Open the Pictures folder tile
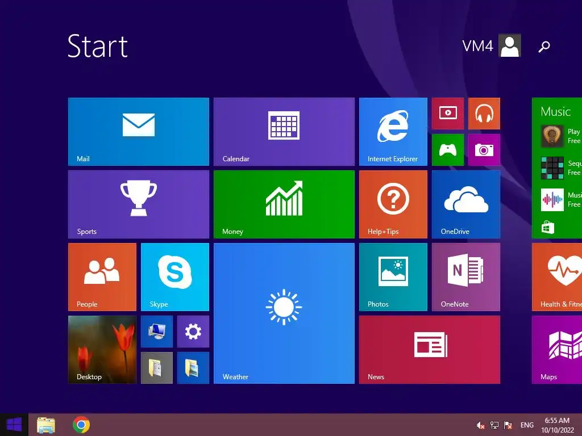This screenshot has width=582, height=436. (x=193, y=368)
